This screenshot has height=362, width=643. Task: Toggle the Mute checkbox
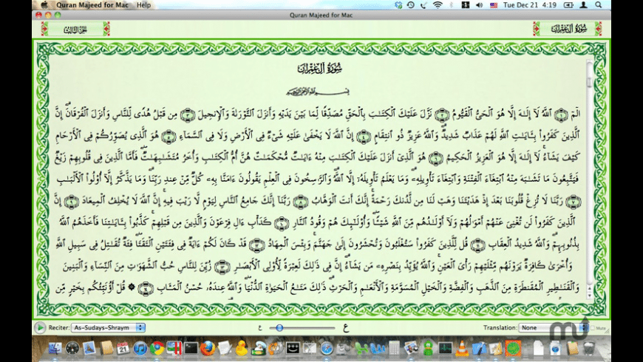click(593, 328)
